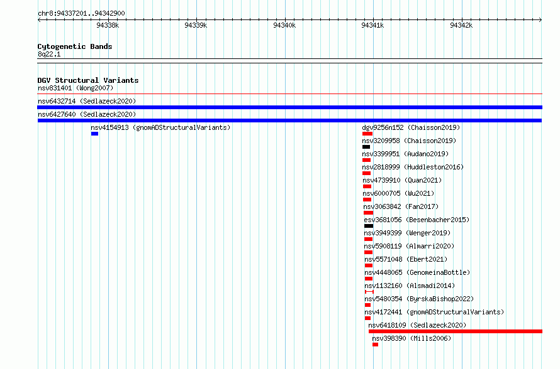Image resolution: width=560 pixels, height=369 pixels.
Task: Click the 94341k ruler label
Action: pyautogui.click(x=372, y=25)
